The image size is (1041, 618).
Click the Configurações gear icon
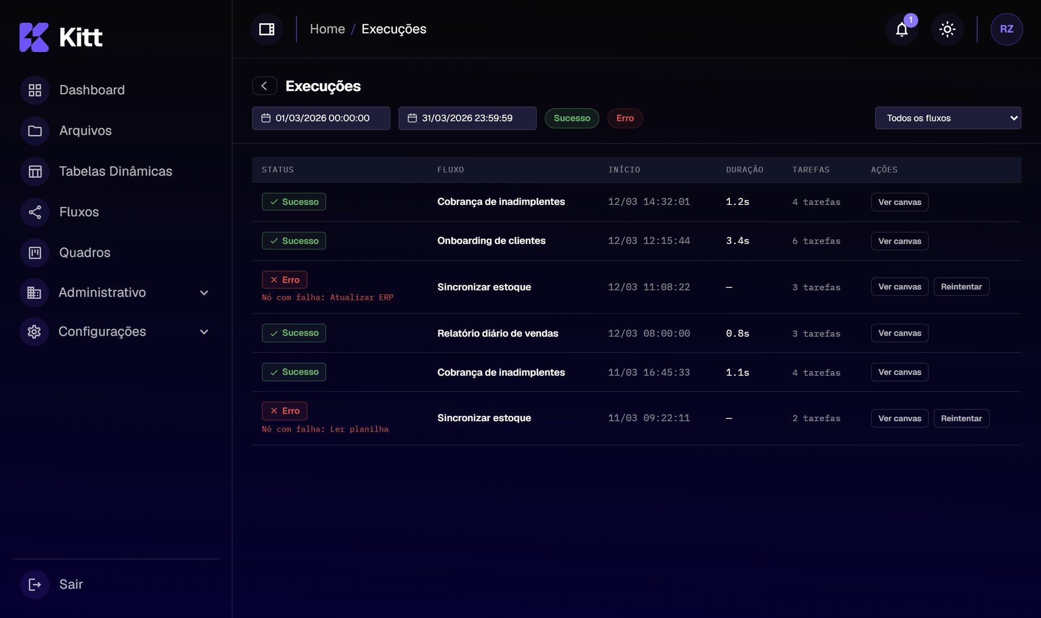(34, 332)
